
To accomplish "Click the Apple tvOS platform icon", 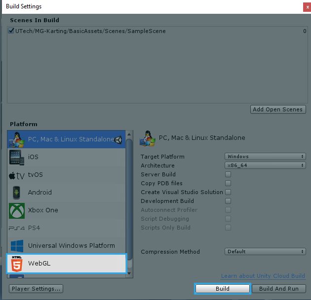I will pos(16,175).
